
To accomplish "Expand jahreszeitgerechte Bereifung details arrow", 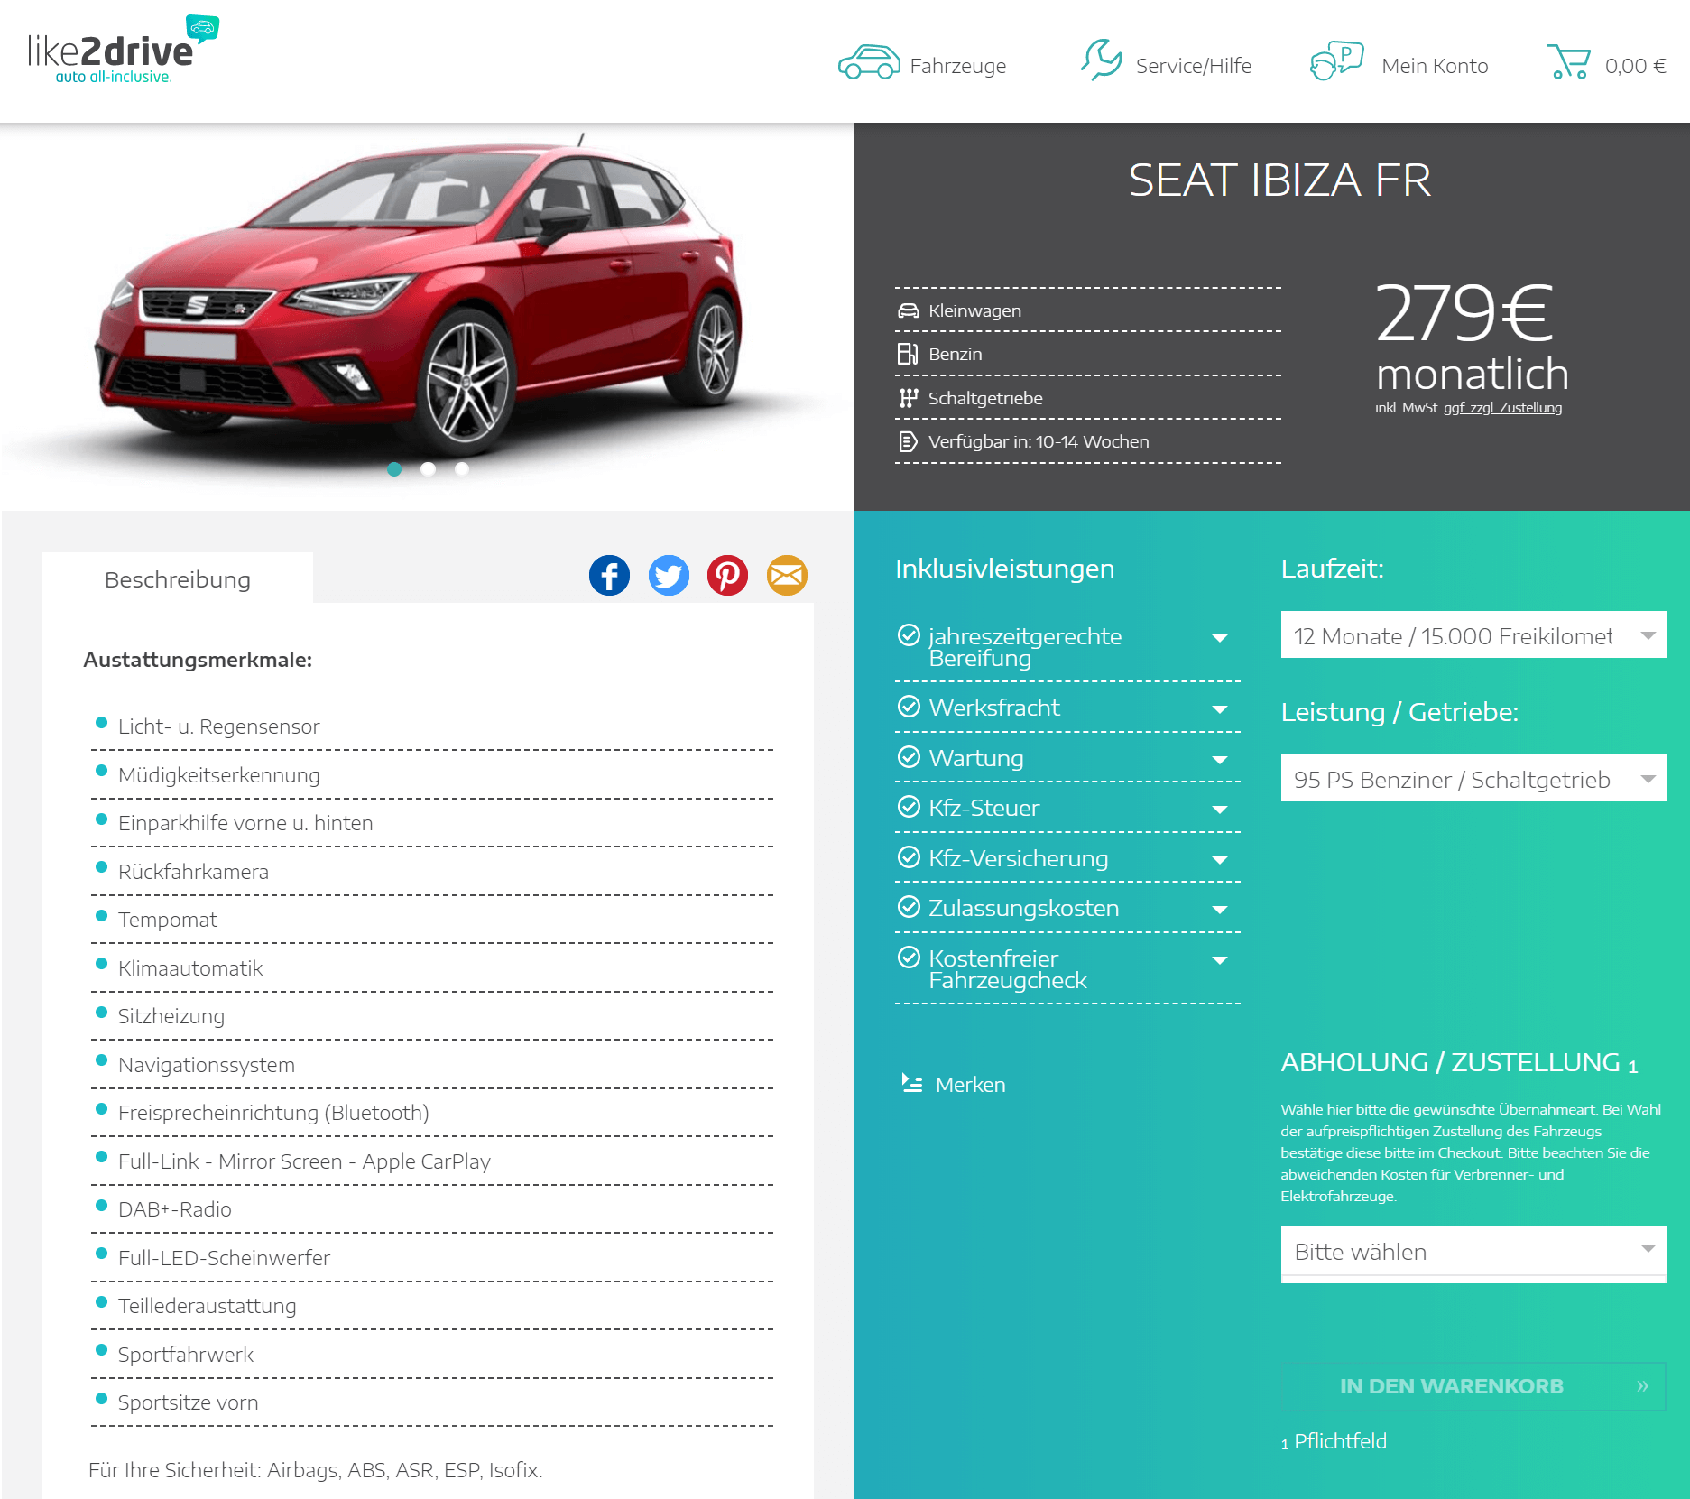I will coord(1220,639).
